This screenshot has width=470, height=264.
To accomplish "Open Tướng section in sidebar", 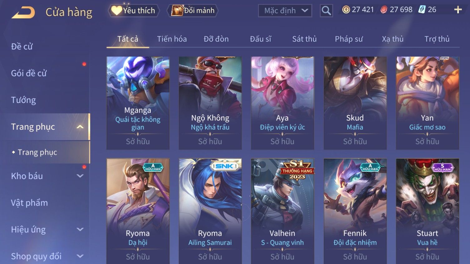I will [23, 100].
